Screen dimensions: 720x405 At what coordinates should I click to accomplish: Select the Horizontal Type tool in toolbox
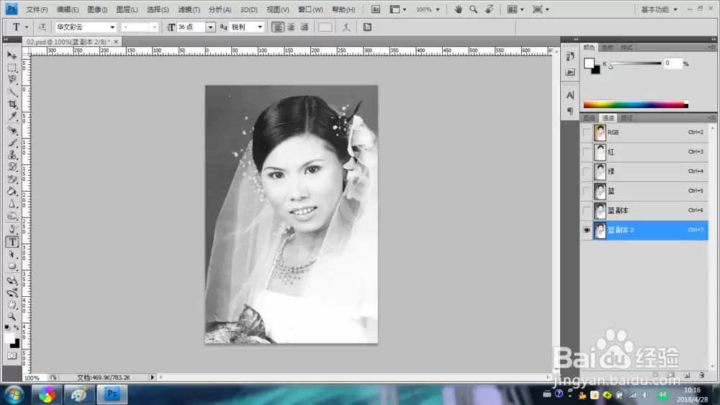tap(12, 242)
